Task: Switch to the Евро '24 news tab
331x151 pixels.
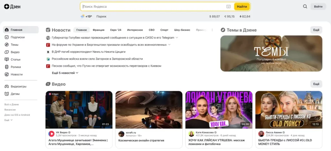Action: (x=116, y=30)
